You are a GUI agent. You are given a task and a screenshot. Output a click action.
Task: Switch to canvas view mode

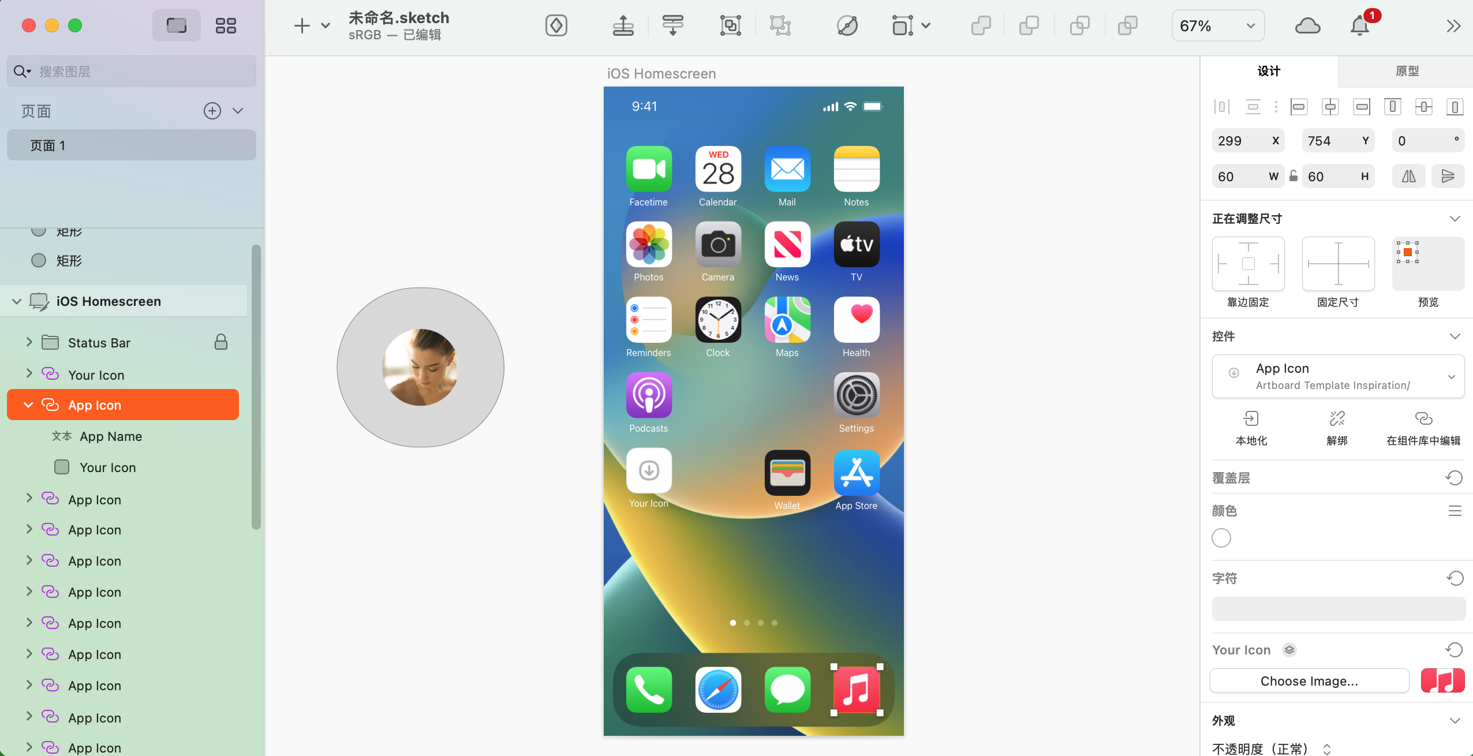(177, 25)
